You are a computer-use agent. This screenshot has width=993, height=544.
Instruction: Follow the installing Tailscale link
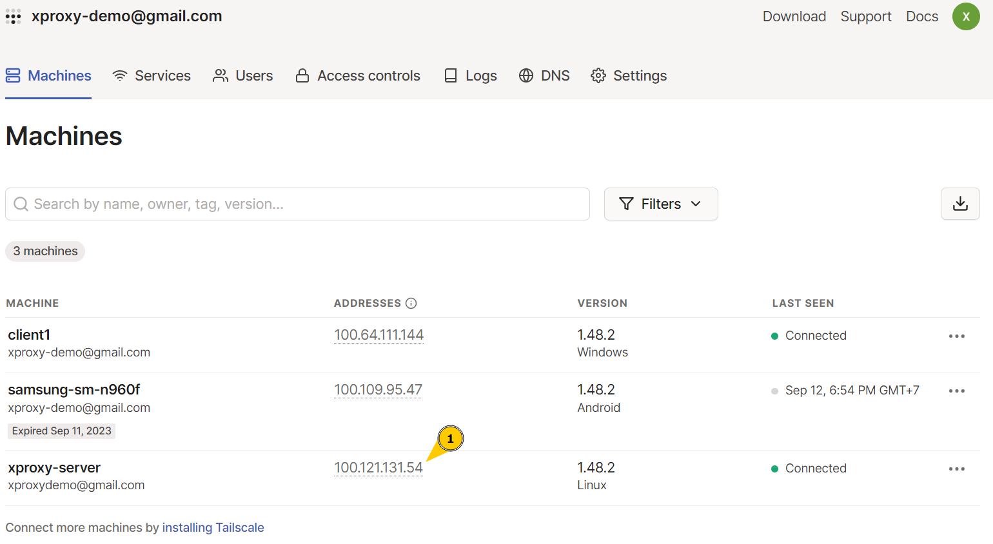[213, 527]
